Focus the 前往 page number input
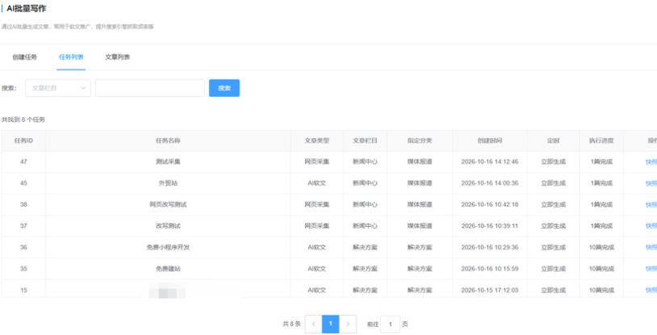Image resolution: width=657 pixels, height=335 pixels. click(x=390, y=324)
